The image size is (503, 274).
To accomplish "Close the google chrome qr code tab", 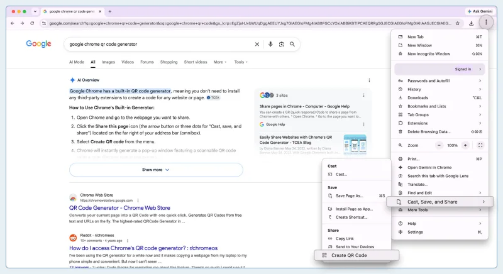I will [100, 11].
